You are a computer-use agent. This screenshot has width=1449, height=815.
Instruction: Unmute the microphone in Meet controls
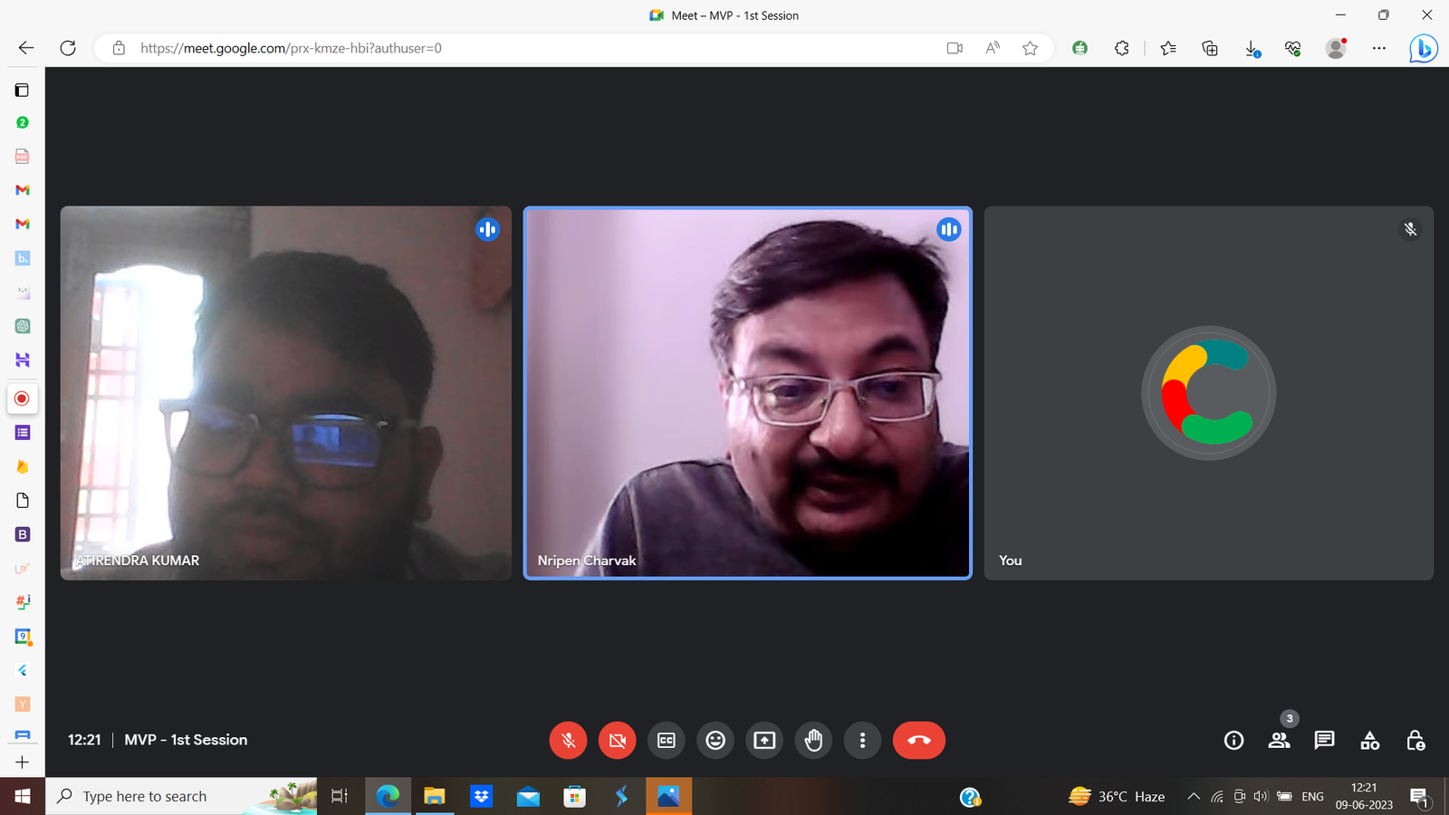568,740
